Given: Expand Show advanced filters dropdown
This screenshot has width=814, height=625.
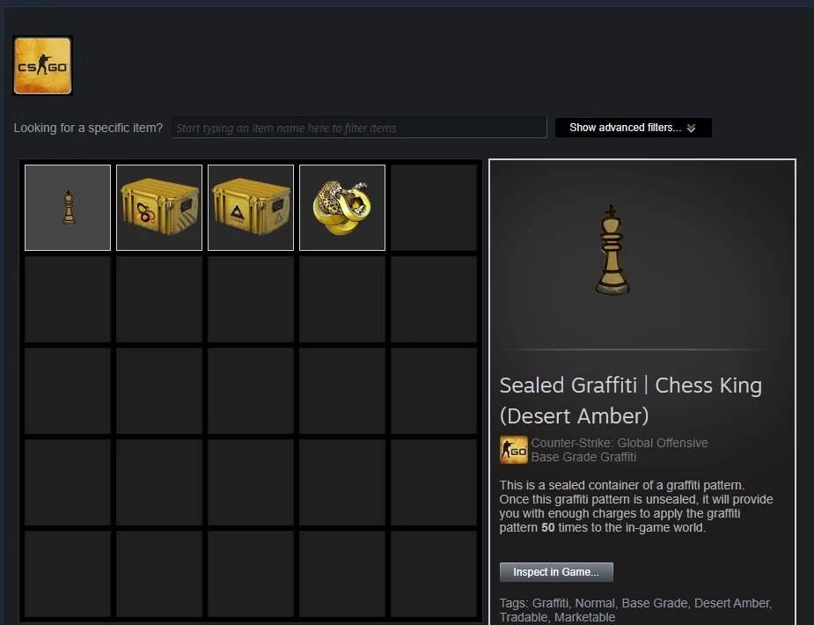Looking at the screenshot, I should (634, 128).
